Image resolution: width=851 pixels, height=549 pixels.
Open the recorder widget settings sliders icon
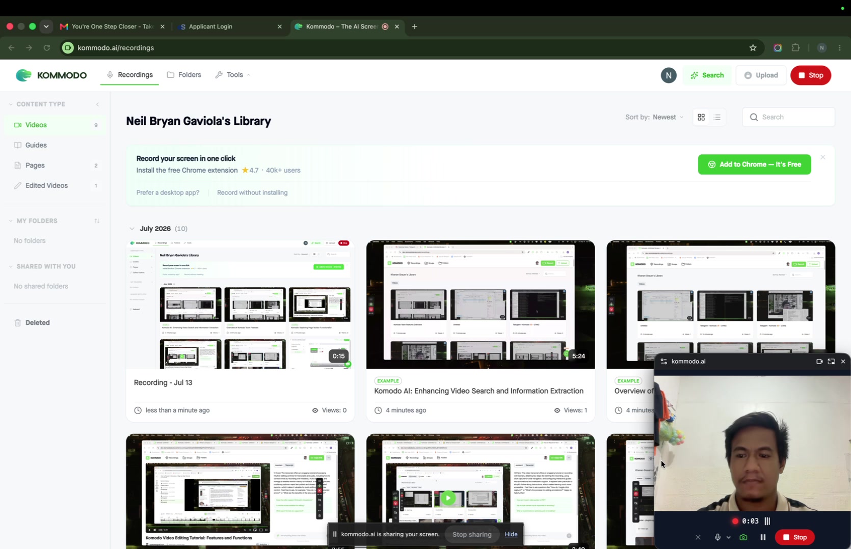[x=663, y=362]
